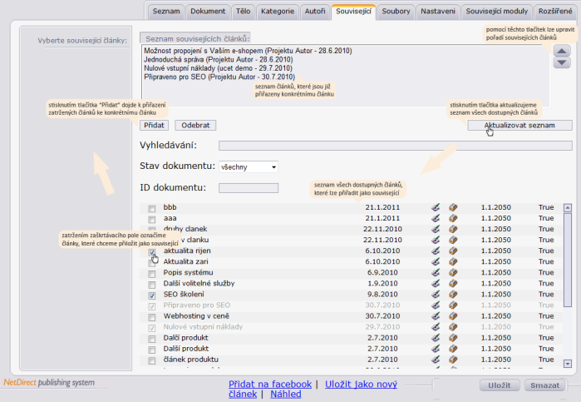Screen dimensions: 581x402
Task: Click the package icon for článek produktu
Action: [x=453, y=360]
